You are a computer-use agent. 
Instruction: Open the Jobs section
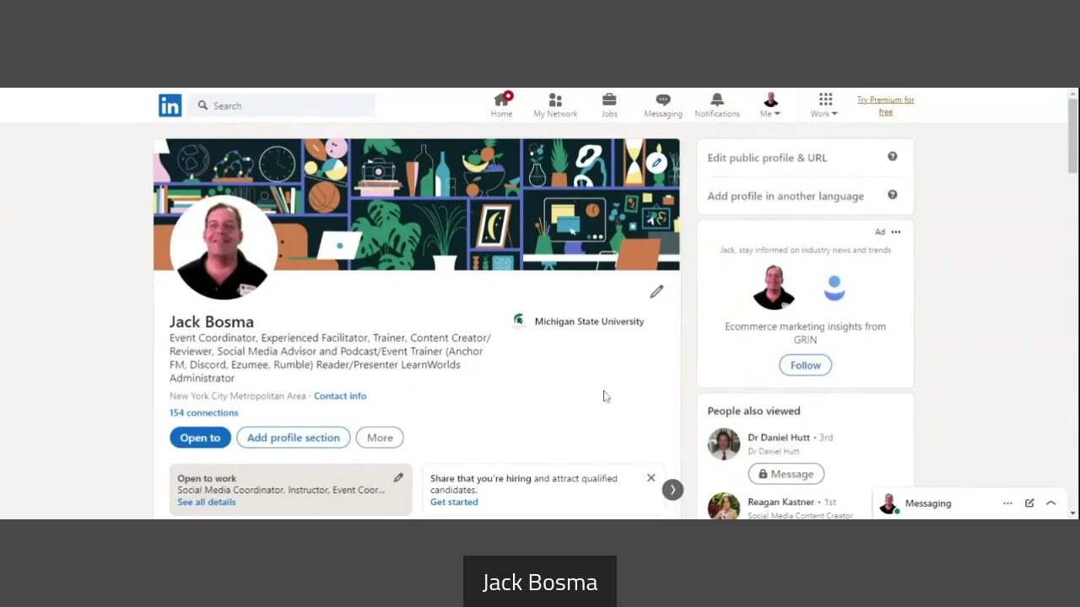(609, 105)
